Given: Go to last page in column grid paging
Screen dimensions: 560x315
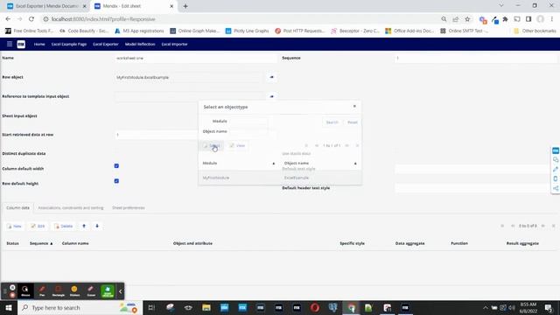Looking at the screenshot, I should 554,226.
